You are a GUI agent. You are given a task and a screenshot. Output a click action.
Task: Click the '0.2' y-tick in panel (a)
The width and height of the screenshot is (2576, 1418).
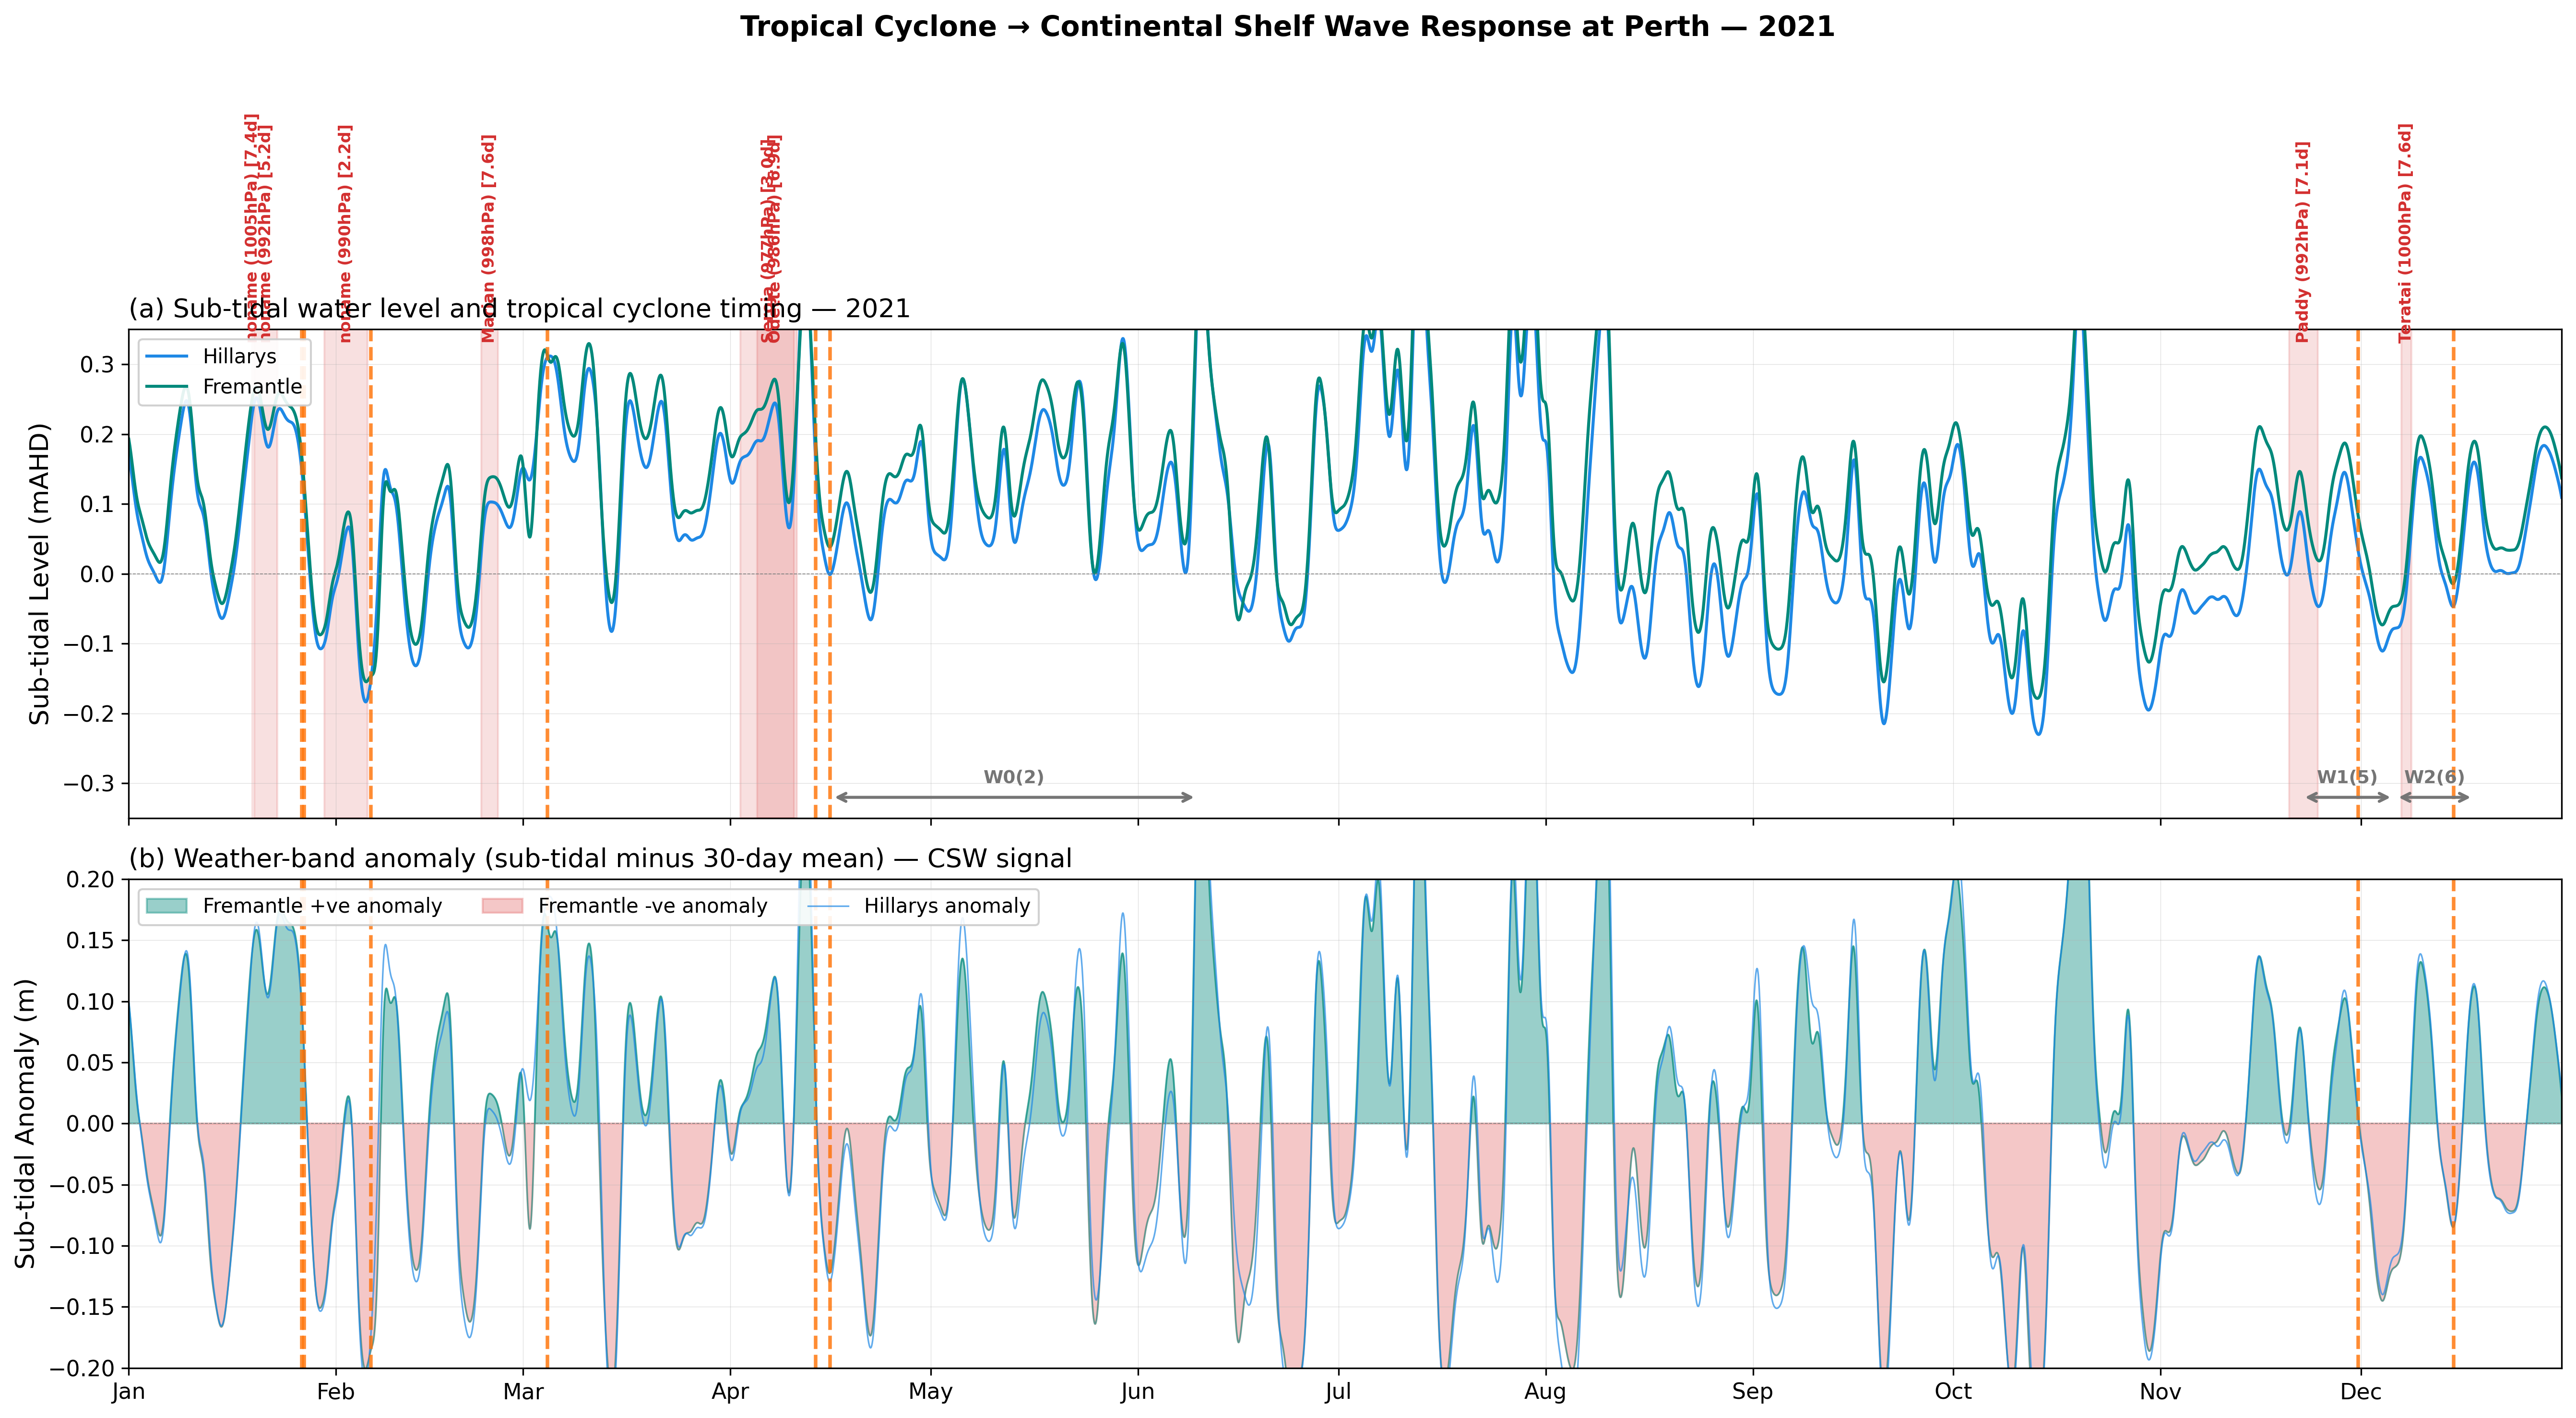click(x=97, y=435)
